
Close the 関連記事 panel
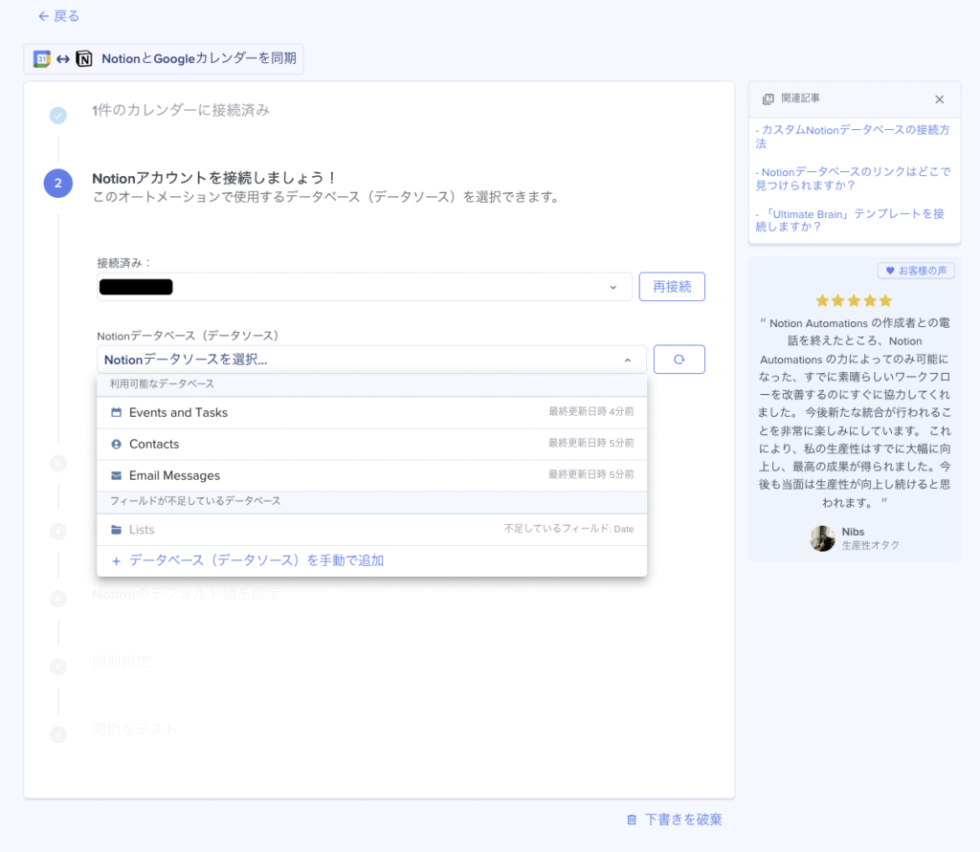tap(941, 98)
